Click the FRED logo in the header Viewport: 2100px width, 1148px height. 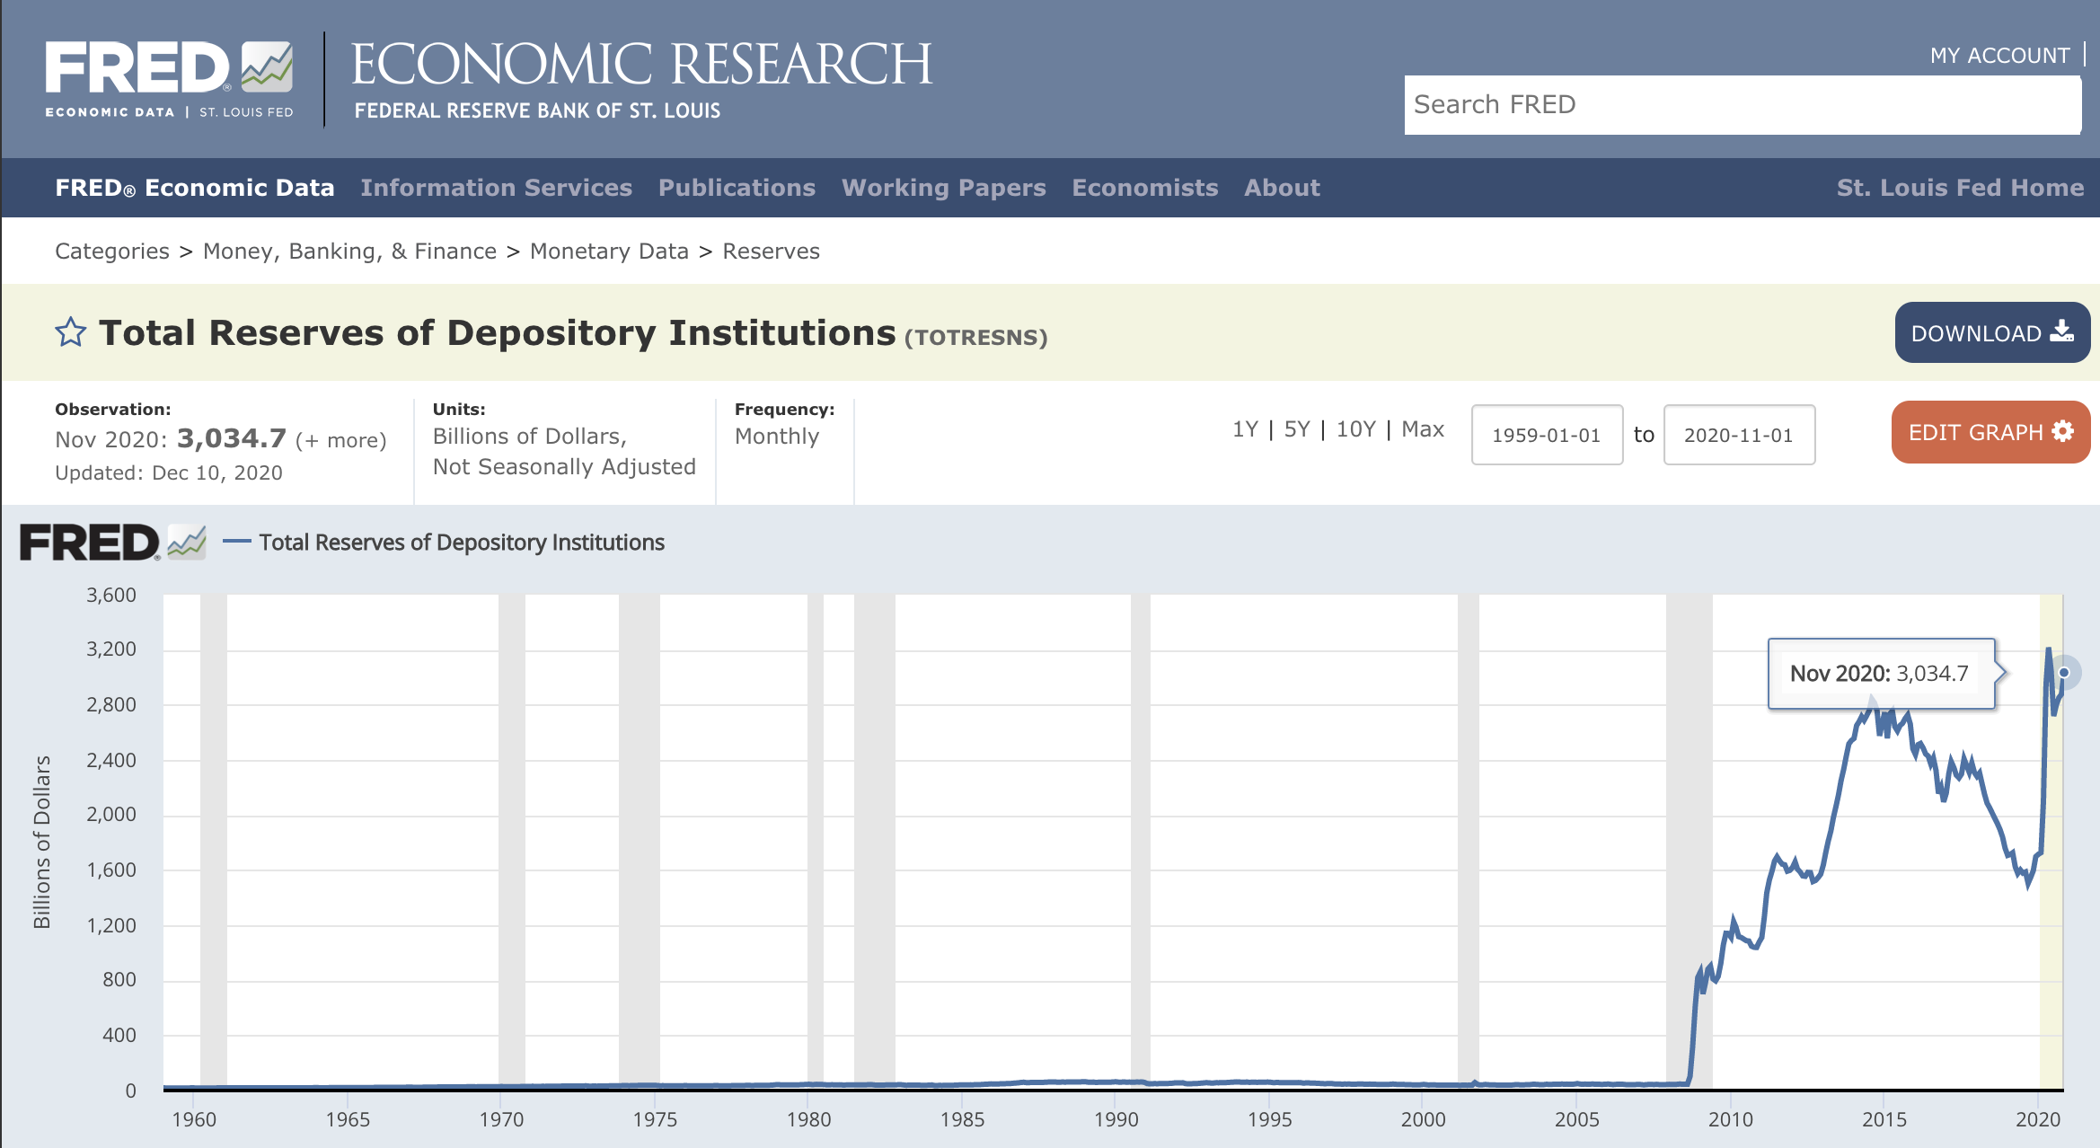pos(170,78)
